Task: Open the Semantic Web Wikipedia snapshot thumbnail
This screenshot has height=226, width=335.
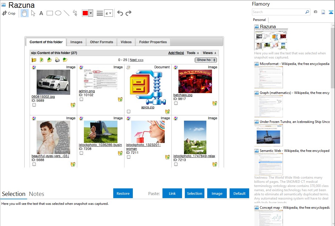Action: (x=268, y=164)
